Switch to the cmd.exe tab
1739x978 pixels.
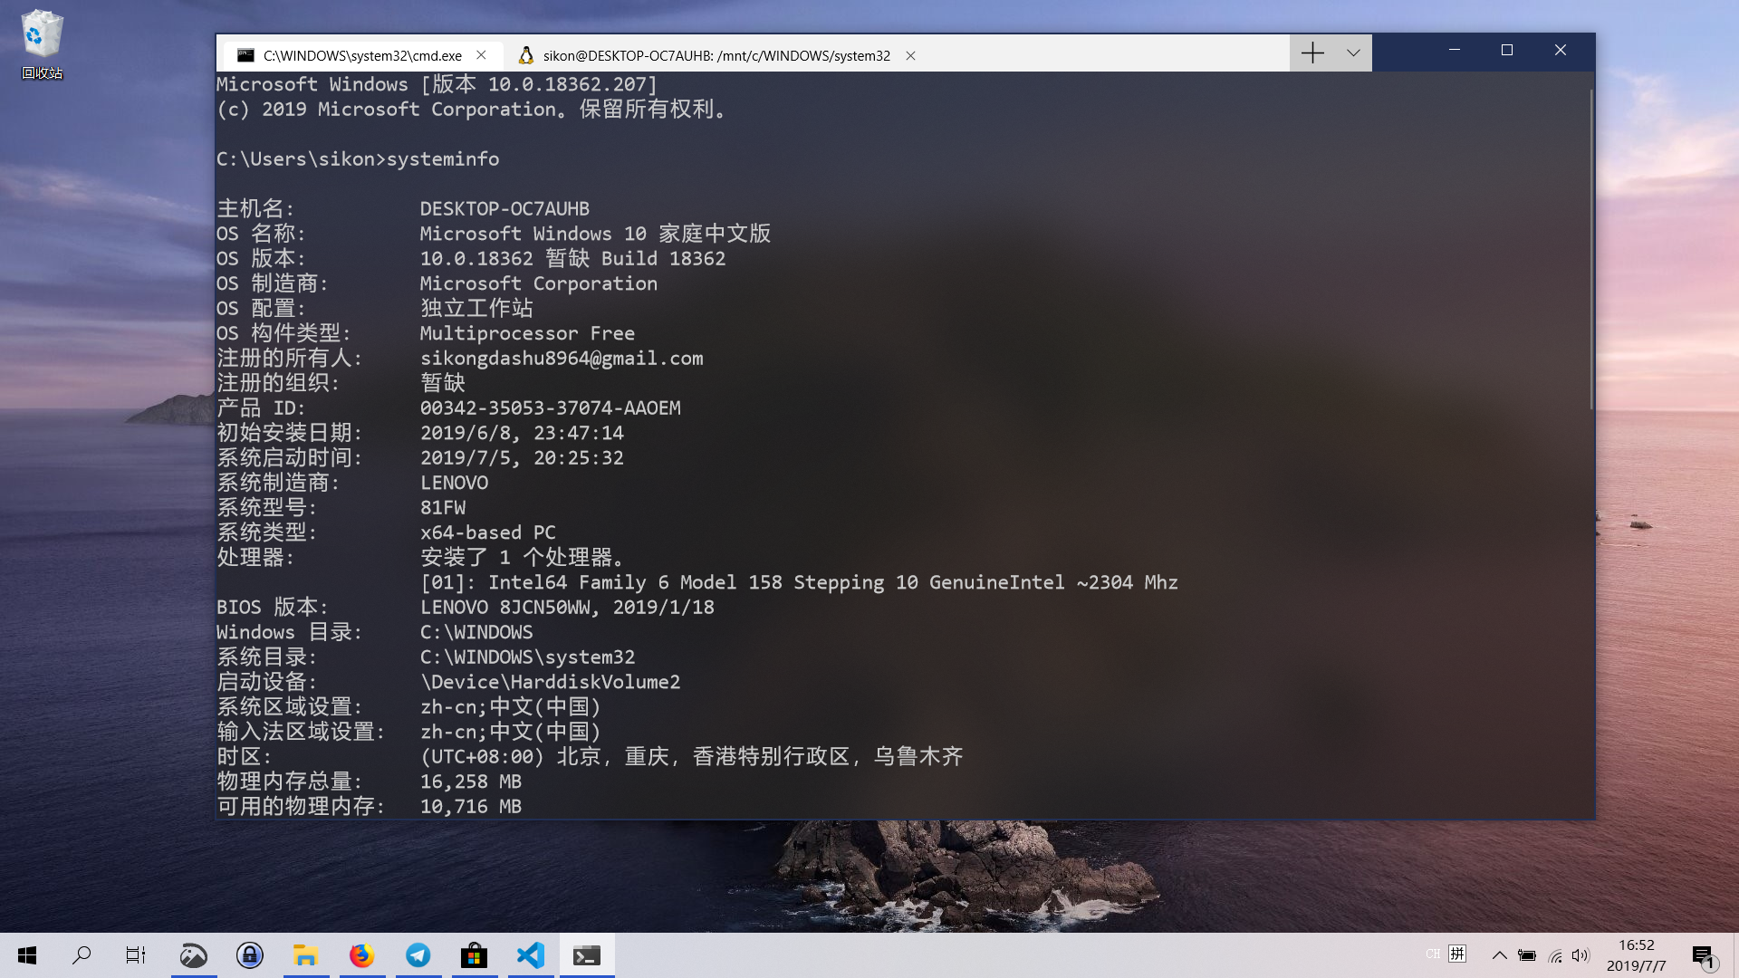(362, 55)
